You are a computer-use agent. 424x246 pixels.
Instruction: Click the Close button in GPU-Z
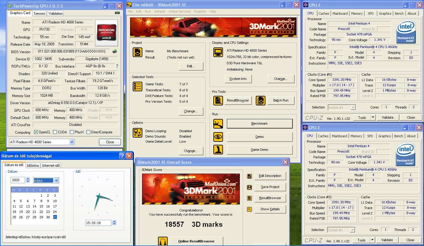(110, 142)
